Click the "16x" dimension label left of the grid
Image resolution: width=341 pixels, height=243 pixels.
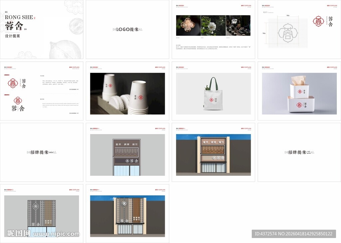[264, 33]
